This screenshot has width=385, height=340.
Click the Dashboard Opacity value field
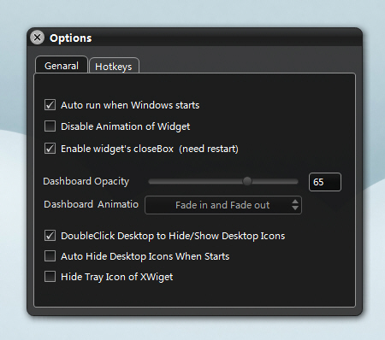pyautogui.click(x=325, y=182)
